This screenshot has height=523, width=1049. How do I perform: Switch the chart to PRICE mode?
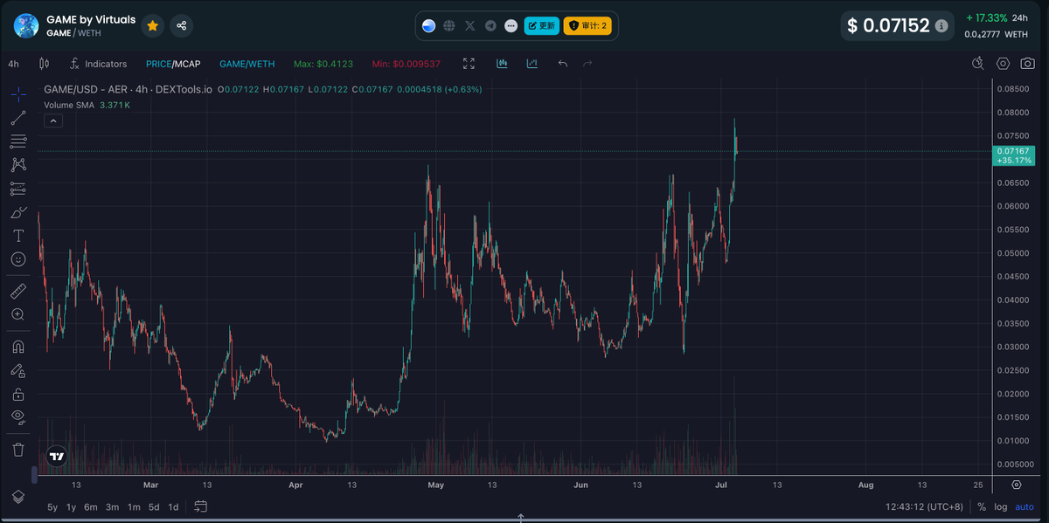[158, 64]
